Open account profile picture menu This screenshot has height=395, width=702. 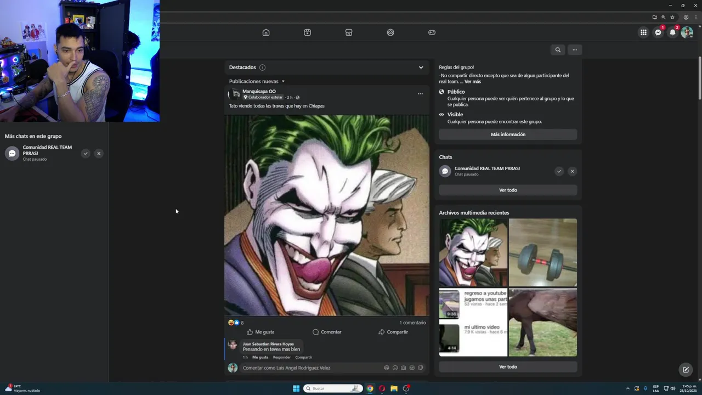[x=687, y=32]
